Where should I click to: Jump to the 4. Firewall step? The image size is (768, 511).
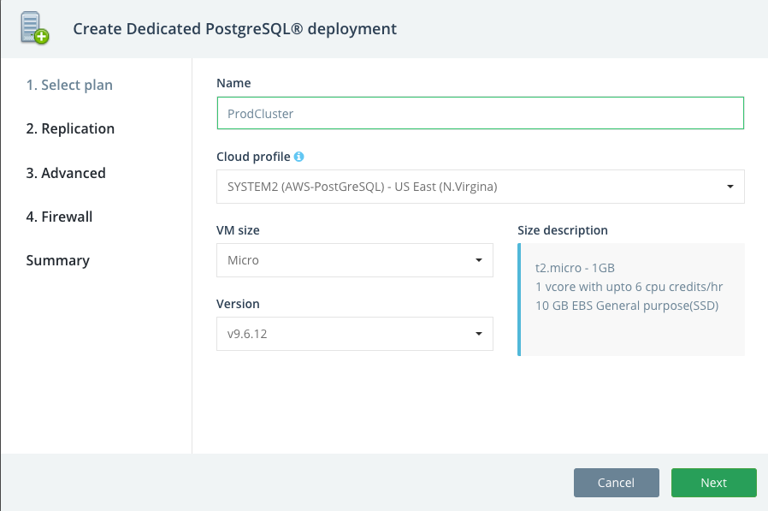(x=59, y=217)
